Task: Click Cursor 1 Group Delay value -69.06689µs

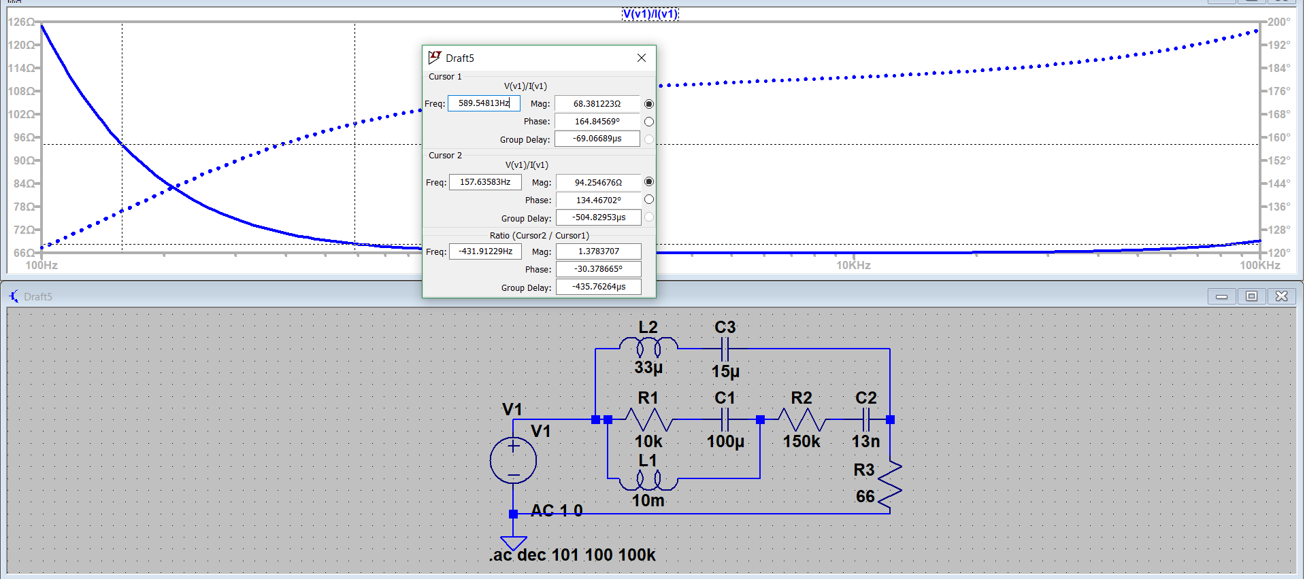Action: tap(597, 139)
